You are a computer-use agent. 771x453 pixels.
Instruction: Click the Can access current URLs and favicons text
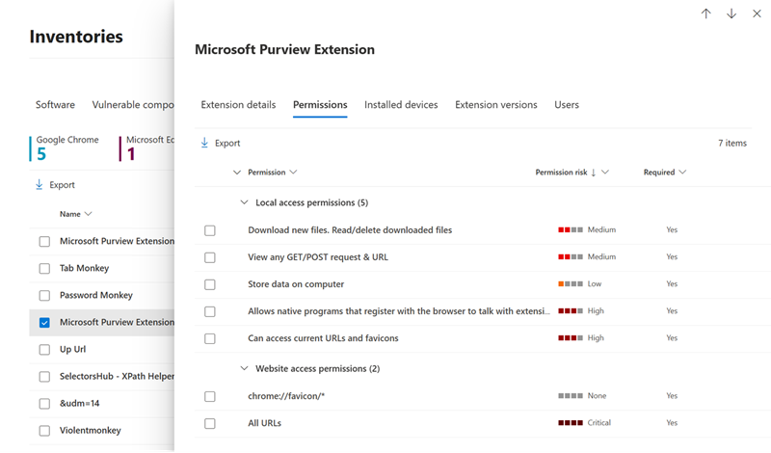[323, 338]
